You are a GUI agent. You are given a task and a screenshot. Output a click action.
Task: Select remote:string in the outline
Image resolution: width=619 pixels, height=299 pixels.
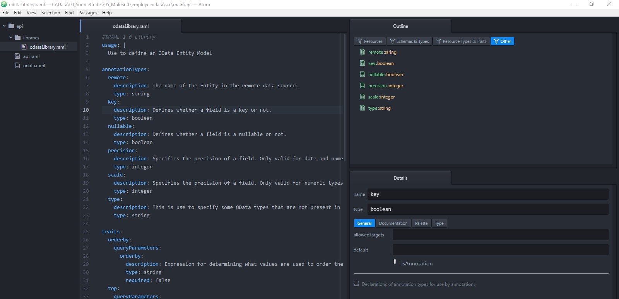pyautogui.click(x=382, y=52)
